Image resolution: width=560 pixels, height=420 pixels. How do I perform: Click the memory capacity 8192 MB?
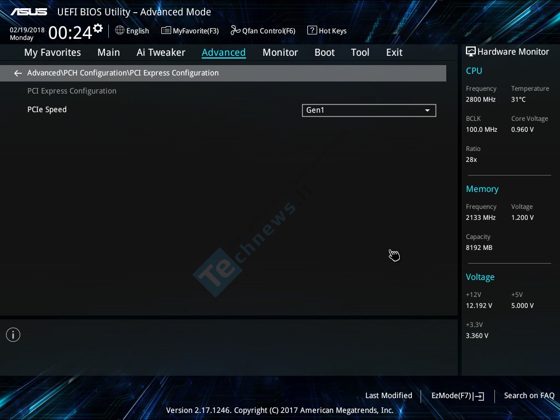tap(479, 248)
